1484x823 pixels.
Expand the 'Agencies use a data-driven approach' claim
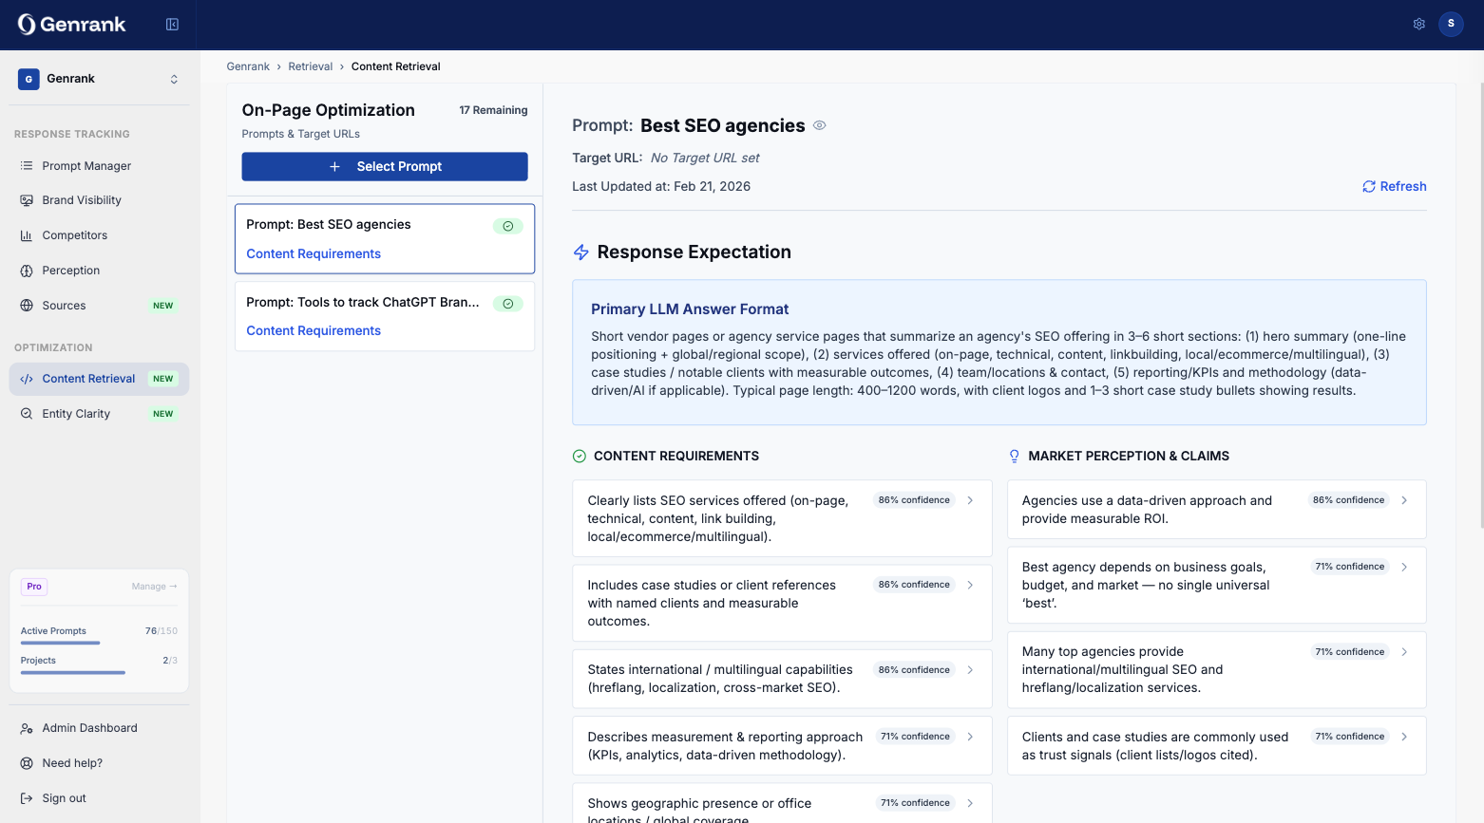(1404, 500)
